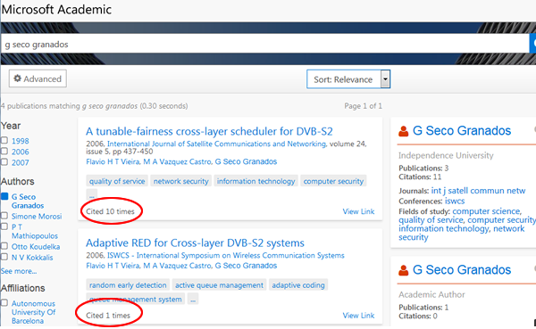Click the search box containing g seco granados

point(265,44)
